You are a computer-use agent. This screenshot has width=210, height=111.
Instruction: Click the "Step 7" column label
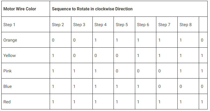(x=164, y=25)
